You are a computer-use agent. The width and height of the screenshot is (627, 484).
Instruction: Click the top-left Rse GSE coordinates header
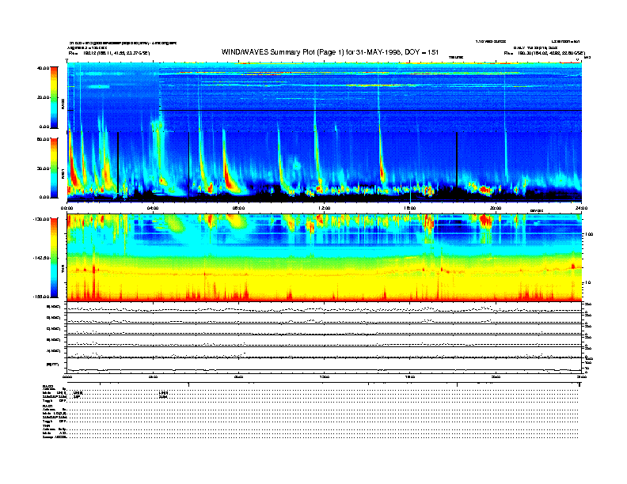click(109, 53)
